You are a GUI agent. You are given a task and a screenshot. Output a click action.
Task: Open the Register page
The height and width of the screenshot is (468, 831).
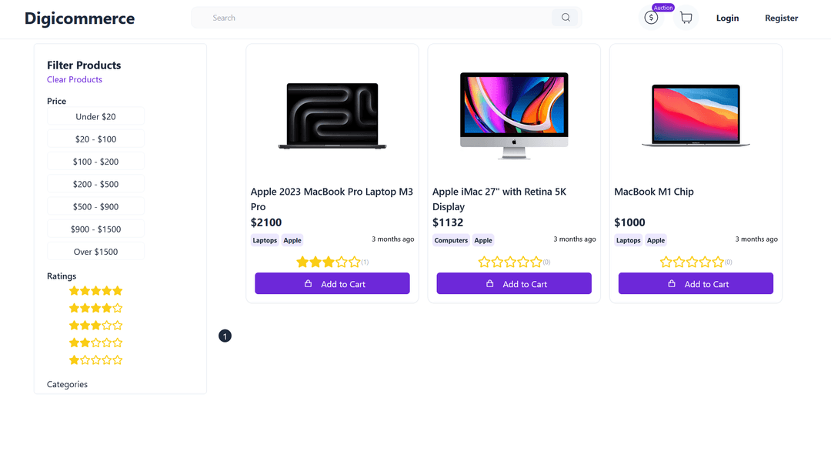click(x=781, y=18)
